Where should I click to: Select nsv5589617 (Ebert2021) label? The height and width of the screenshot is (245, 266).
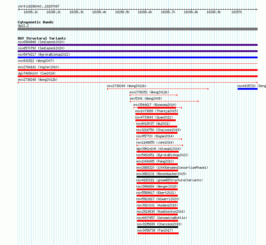coord(156,193)
